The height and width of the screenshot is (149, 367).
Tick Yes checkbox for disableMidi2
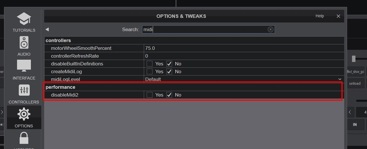click(150, 95)
